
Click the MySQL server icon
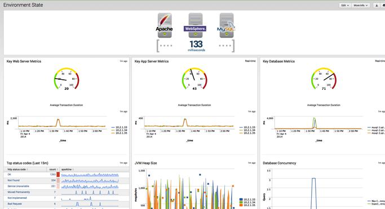(227, 25)
